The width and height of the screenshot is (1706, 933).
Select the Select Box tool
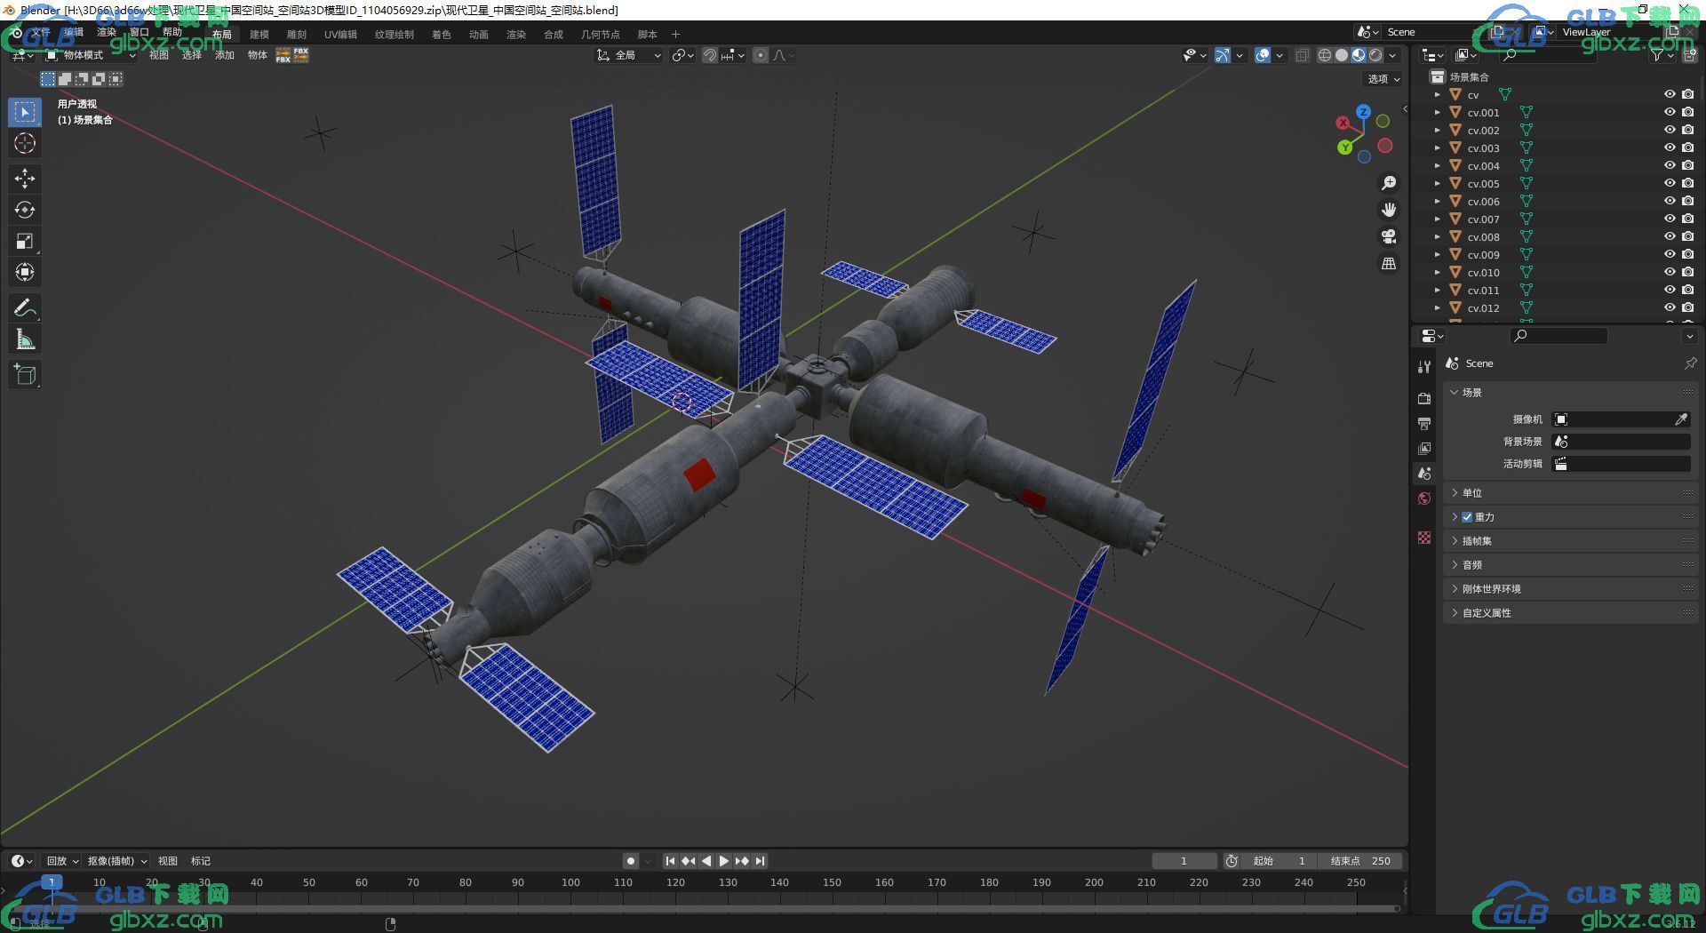25,112
